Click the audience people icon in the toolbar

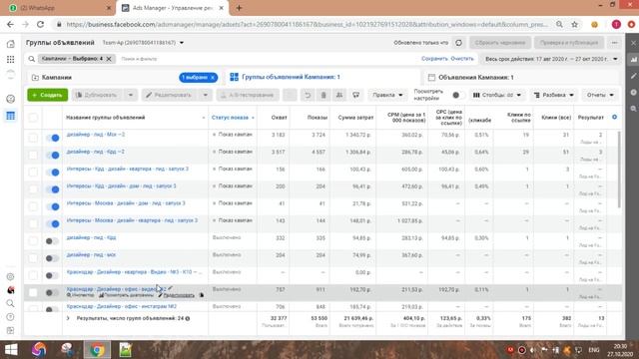point(339,95)
